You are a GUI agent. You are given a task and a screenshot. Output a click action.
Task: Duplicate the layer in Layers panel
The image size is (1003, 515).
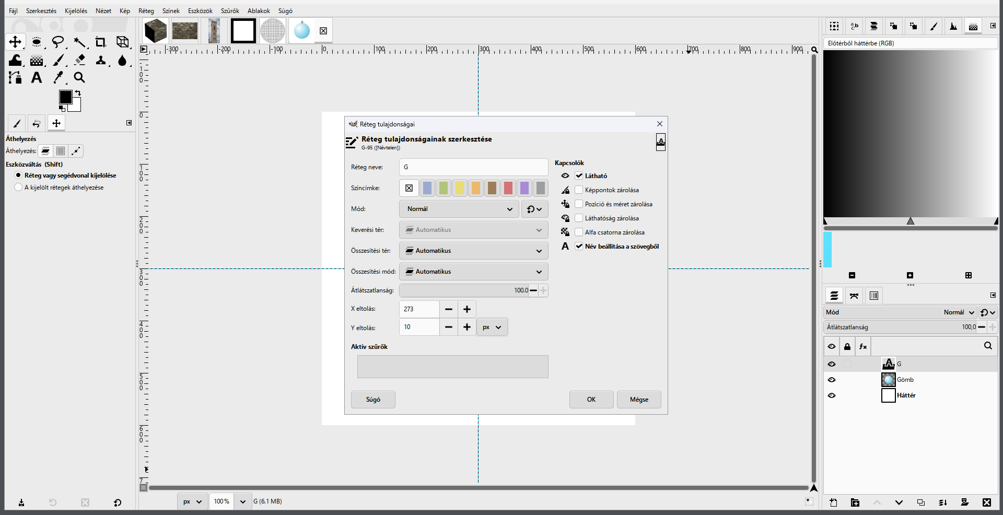point(921,502)
